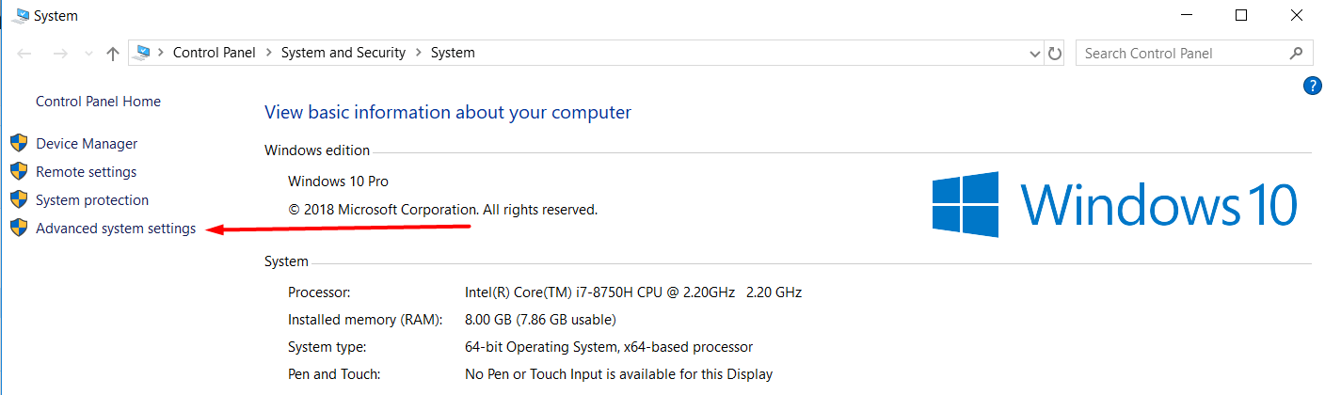The width and height of the screenshot is (1325, 395).
Task: Click the forward navigation arrow
Action: pyautogui.click(x=60, y=54)
